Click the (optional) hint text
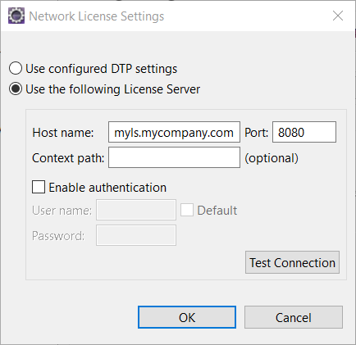This screenshot has width=356, height=345. [x=272, y=158]
